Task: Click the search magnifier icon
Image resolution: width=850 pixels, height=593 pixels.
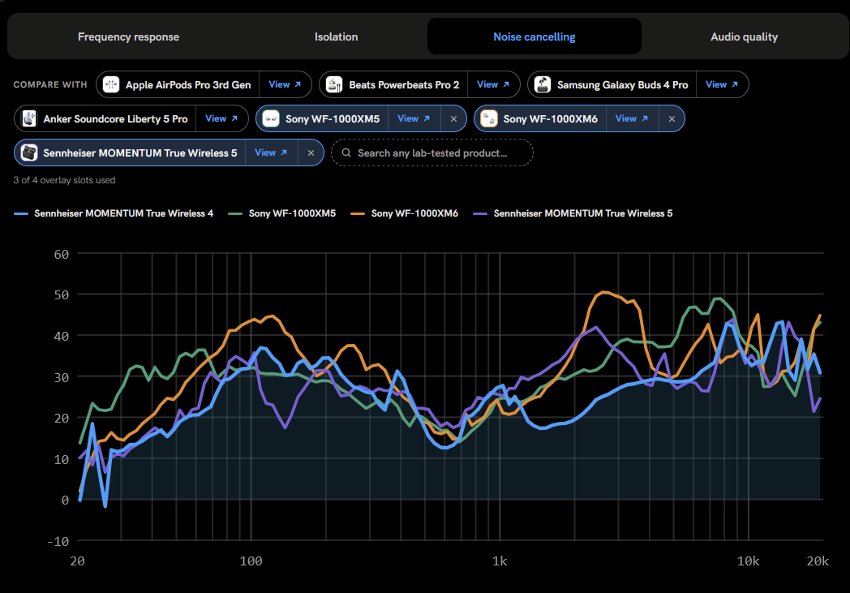Action: [346, 153]
